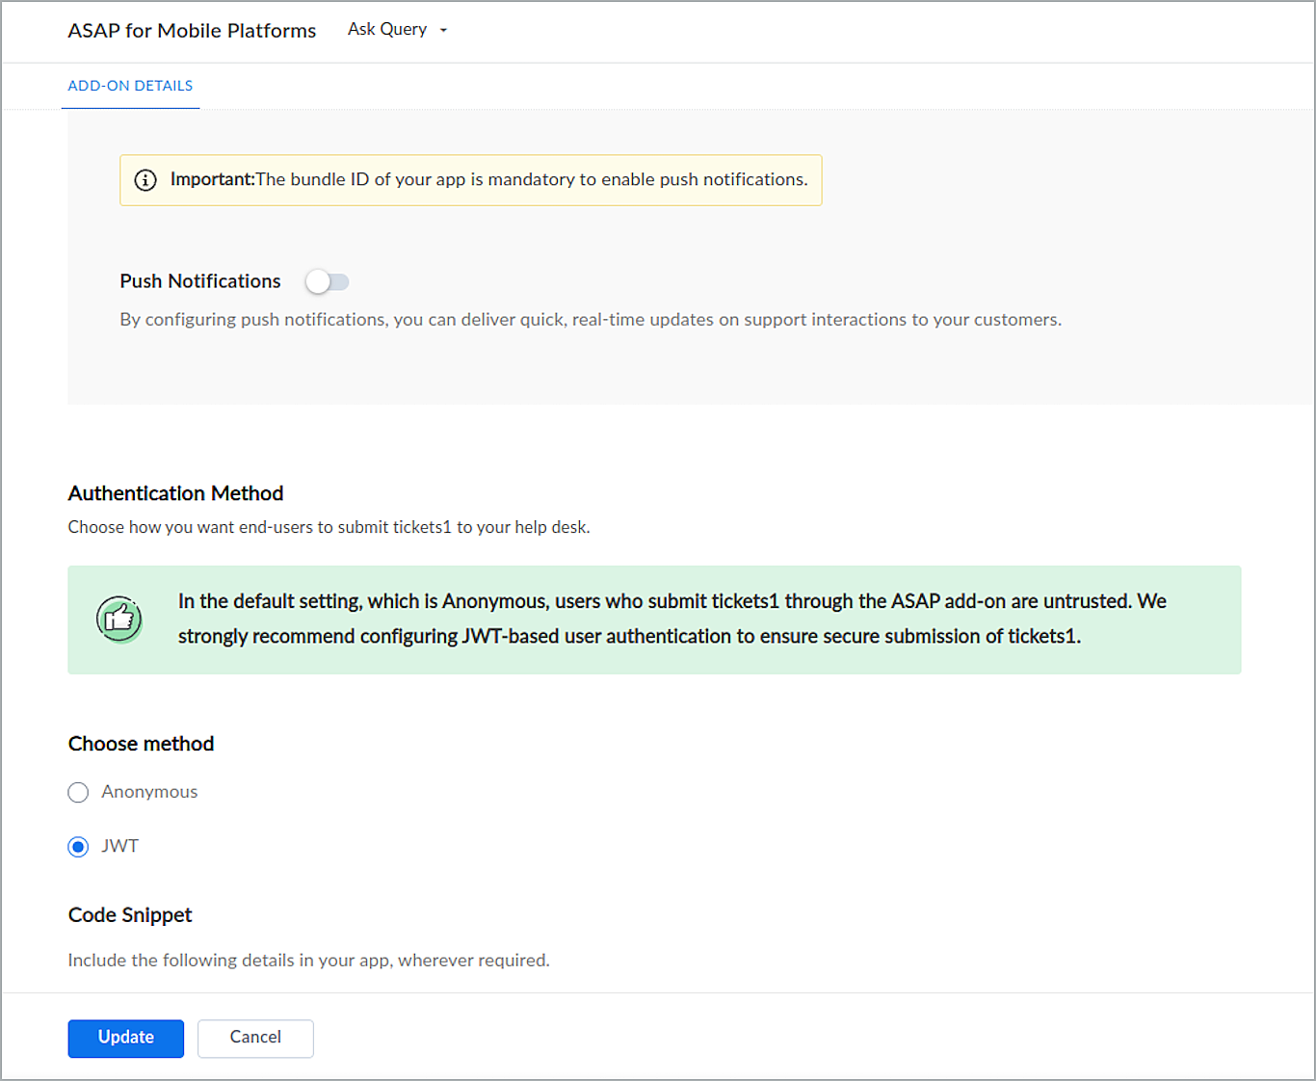Click the Choose method heading
The image size is (1316, 1081).
pos(141,744)
